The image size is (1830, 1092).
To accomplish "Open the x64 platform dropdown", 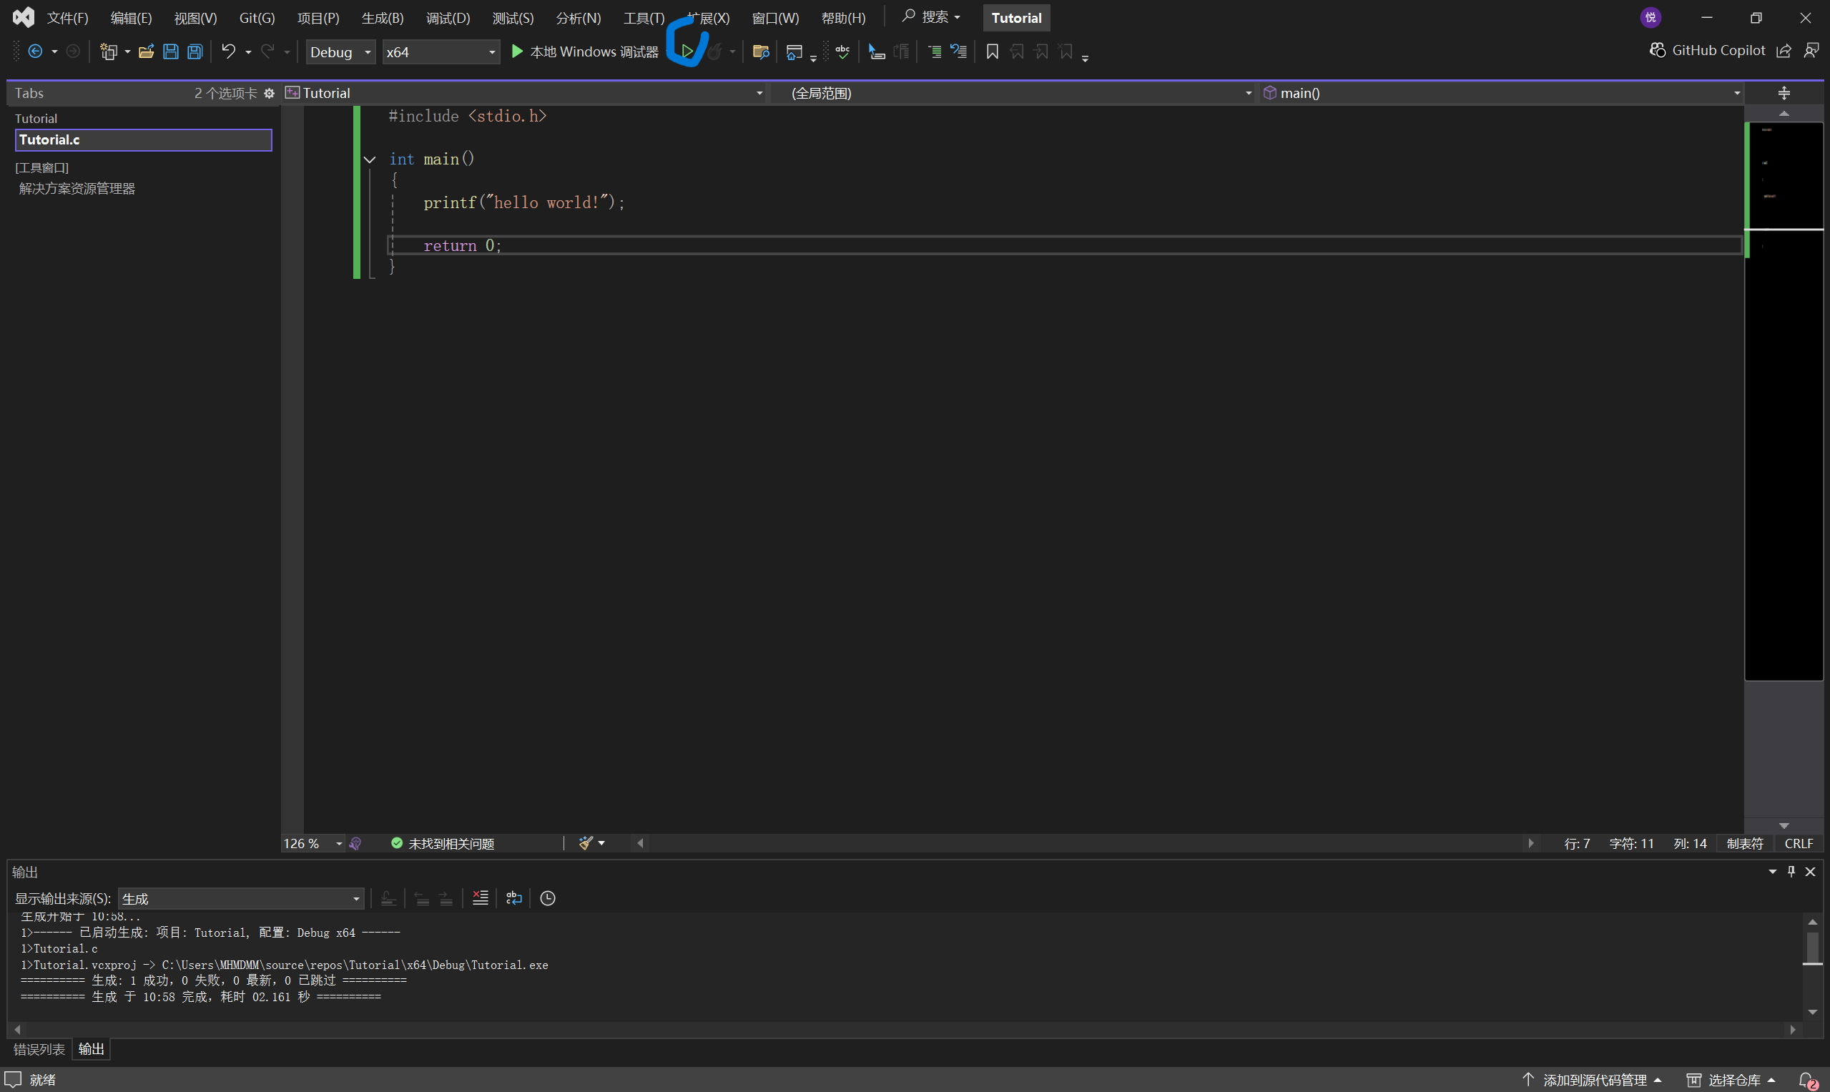I will point(441,51).
